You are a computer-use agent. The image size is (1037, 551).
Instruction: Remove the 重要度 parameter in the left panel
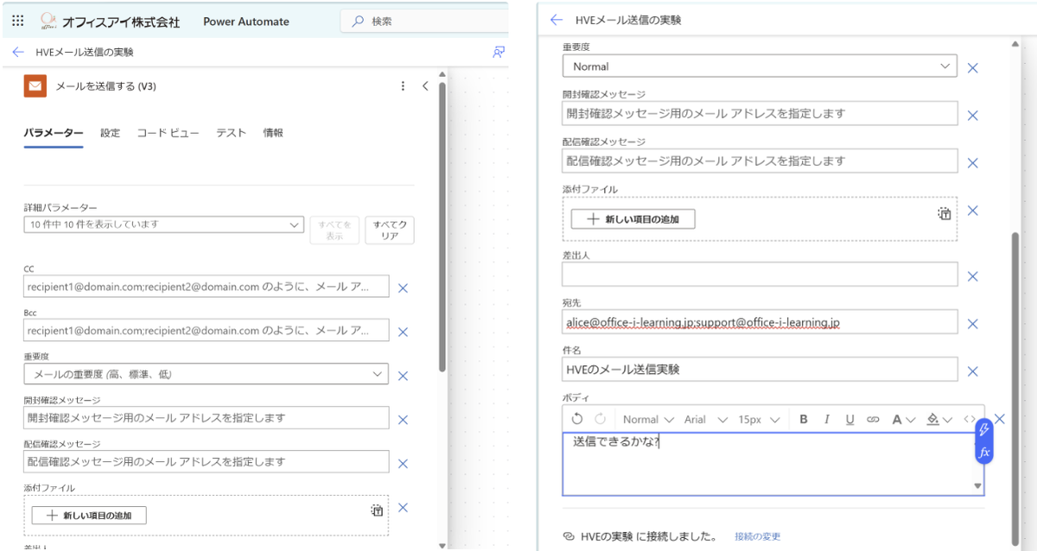pos(403,376)
